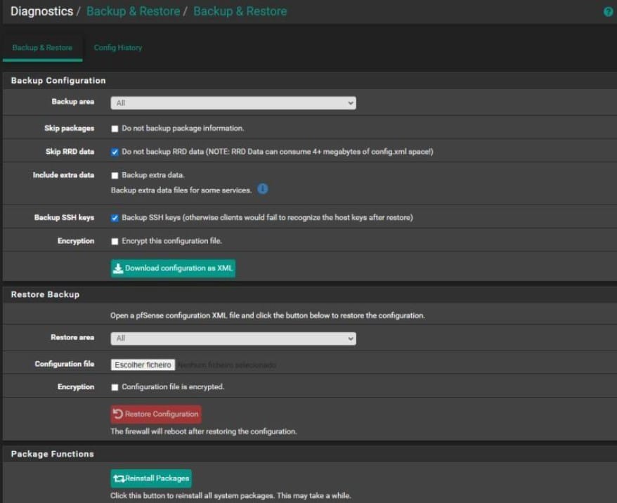Select the Backup & Restore tab

coord(42,48)
